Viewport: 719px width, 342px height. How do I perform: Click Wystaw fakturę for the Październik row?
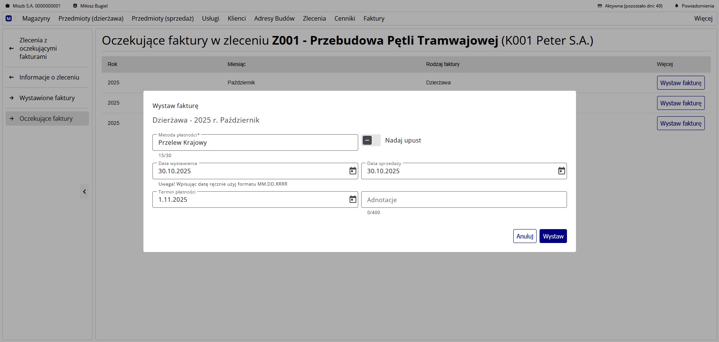point(681,82)
